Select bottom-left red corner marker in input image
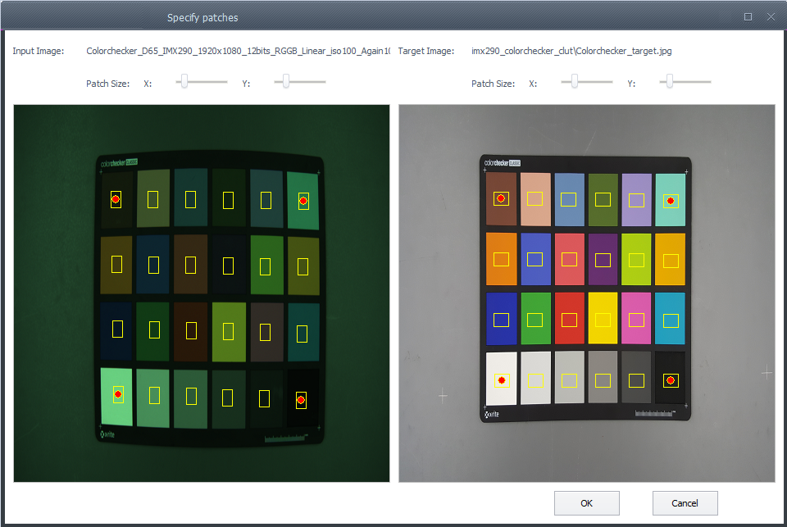Screen dimensions: 787x527 click(117, 394)
